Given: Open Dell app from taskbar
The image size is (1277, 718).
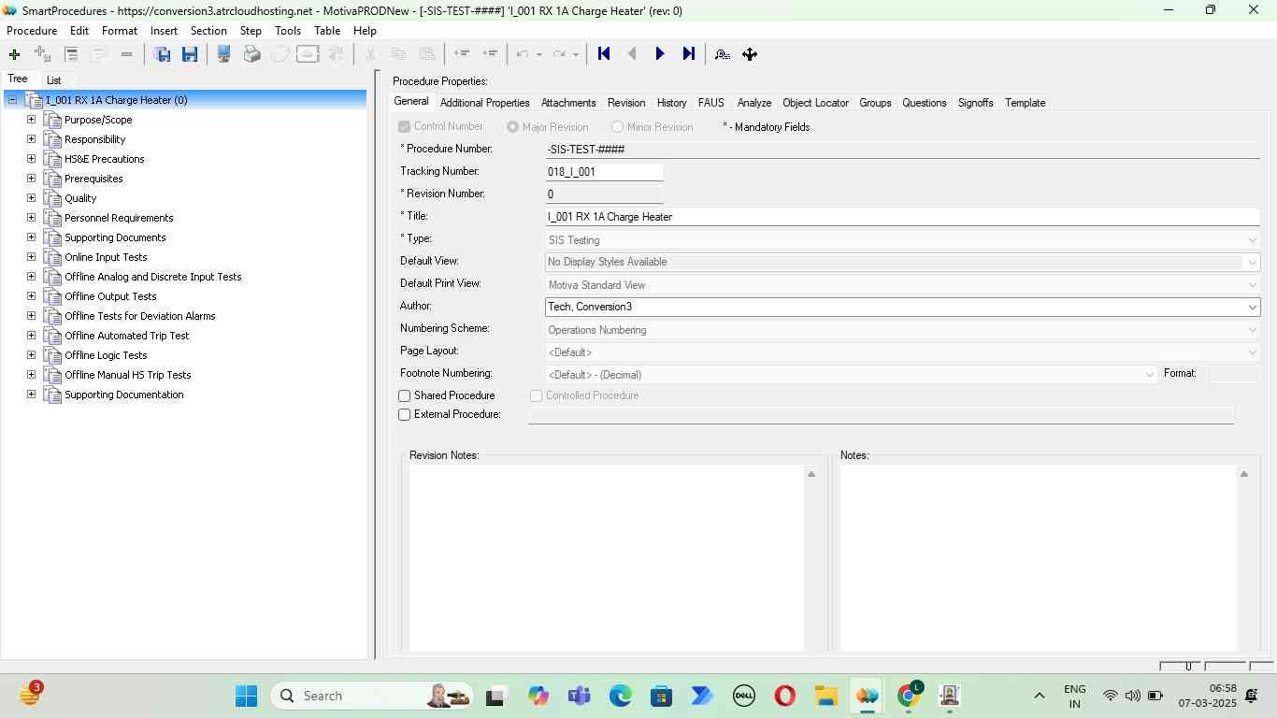Looking at the screenshot, I should click(743, 696).
